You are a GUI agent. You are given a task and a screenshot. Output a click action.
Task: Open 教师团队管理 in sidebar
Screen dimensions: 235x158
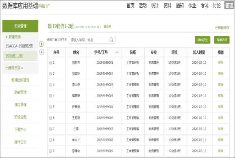(x=20, y=80)
